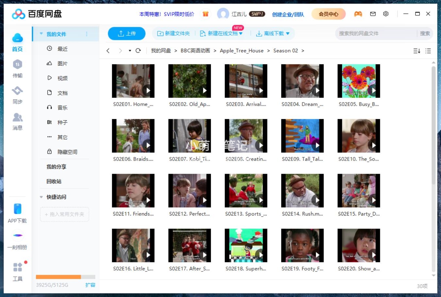Collapse the 我的文件 section
Image resolution: width=441 pixels, height=297 pixels.
[41, 34]
